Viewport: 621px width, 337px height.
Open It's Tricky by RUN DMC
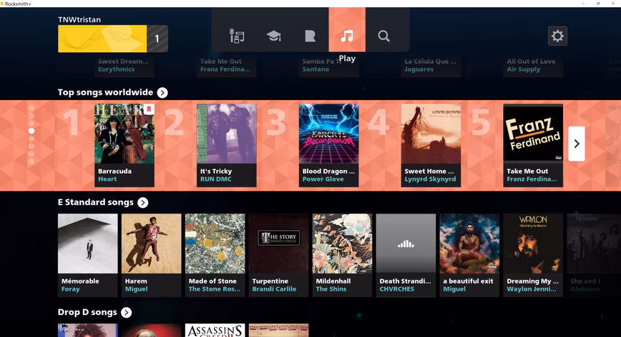coord(227,145)
